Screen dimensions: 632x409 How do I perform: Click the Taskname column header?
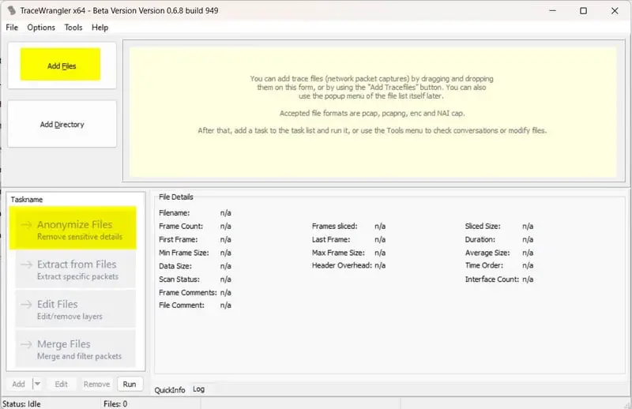coord(27,200)
